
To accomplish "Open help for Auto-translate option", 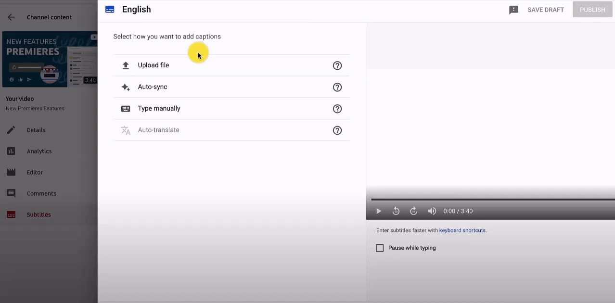I will [x=337, y=130].
